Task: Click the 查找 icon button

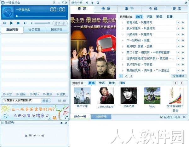Action: point(61,94)
